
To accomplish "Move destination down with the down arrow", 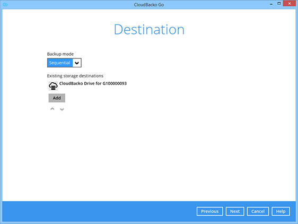I will (62, 109).
